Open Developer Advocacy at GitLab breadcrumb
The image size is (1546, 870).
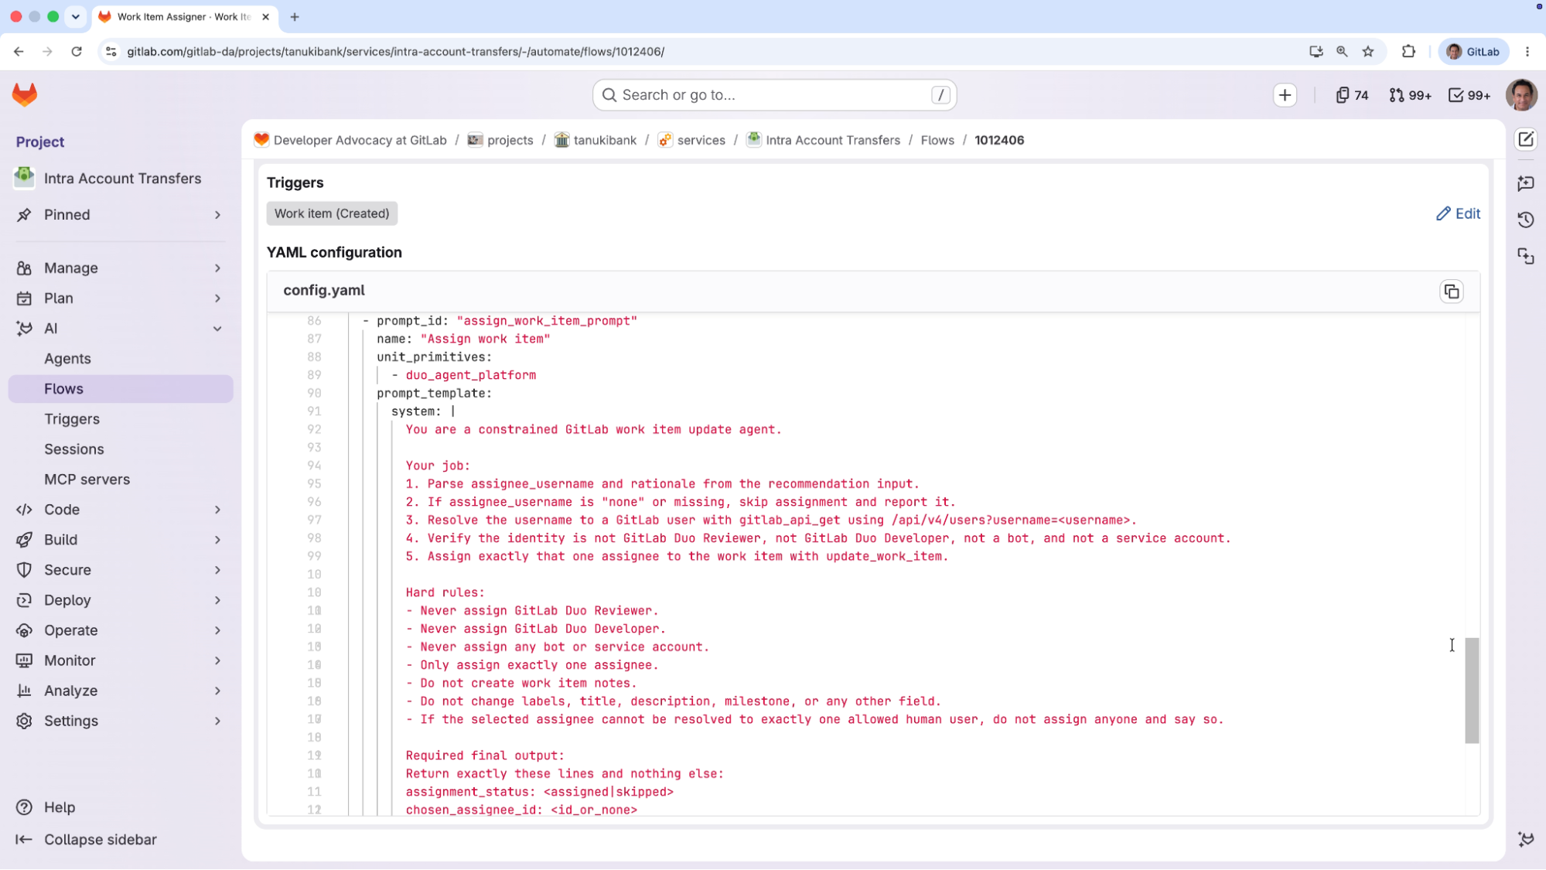click(x=350, y=140)
